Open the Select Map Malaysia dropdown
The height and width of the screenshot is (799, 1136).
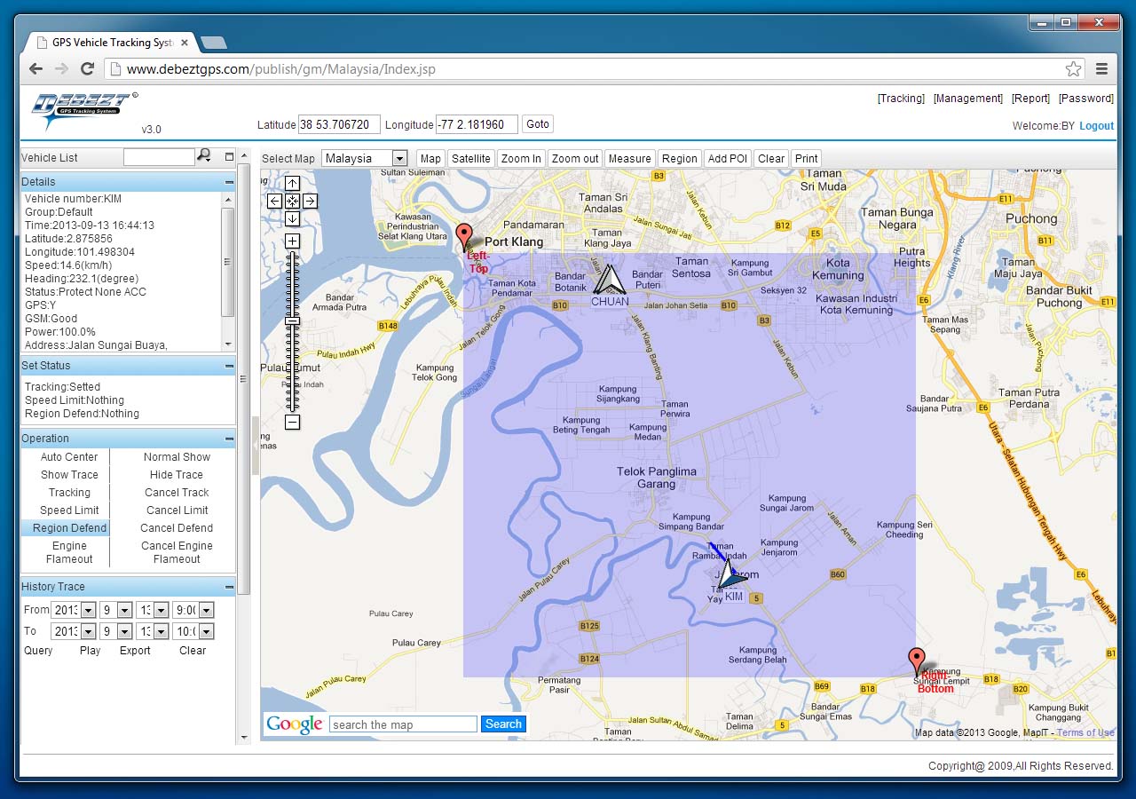tap(364, 158)
